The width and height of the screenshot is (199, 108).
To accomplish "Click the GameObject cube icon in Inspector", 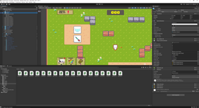I will (x=154, y=9).
